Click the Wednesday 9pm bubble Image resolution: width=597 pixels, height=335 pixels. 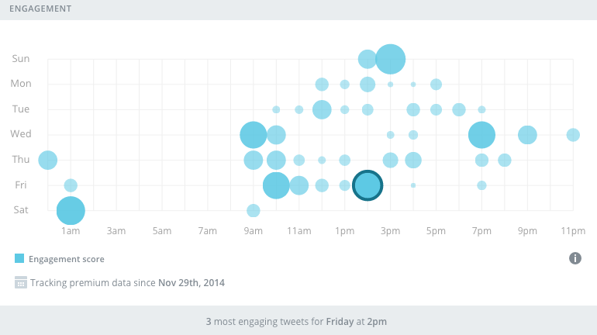tap(527, 135)
